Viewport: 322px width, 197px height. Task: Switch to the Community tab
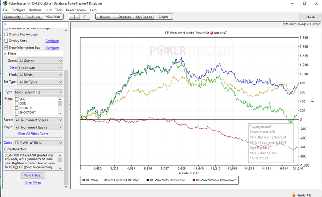(12, 17)
